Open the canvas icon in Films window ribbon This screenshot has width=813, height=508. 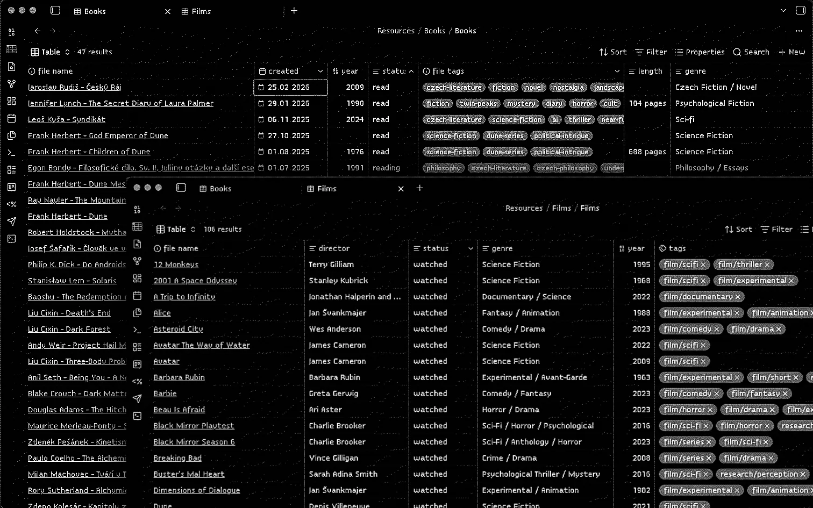137,278
